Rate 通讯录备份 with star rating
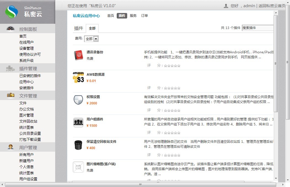This screenshot has height=187, width=290. point(172,66)
